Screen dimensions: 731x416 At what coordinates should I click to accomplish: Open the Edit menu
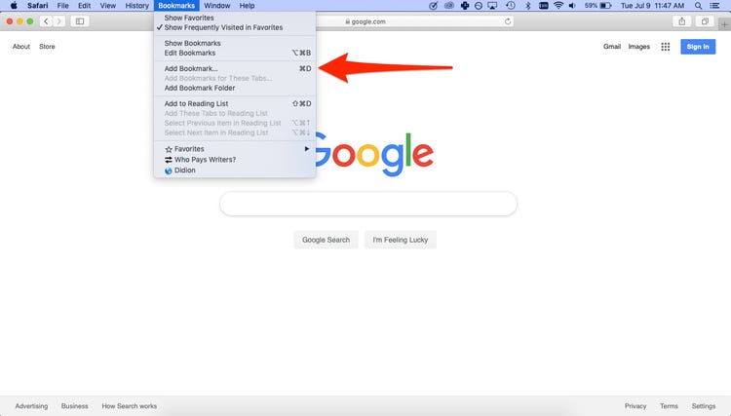pos(85,6)
